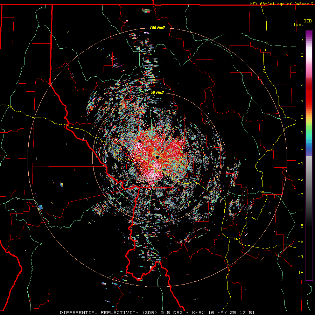Click the -2 value on the color scale

coord(301,180)
